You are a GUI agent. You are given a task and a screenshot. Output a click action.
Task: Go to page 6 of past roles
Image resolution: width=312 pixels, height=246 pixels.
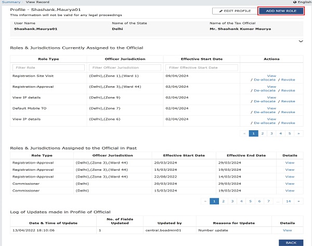pos(259,201)
